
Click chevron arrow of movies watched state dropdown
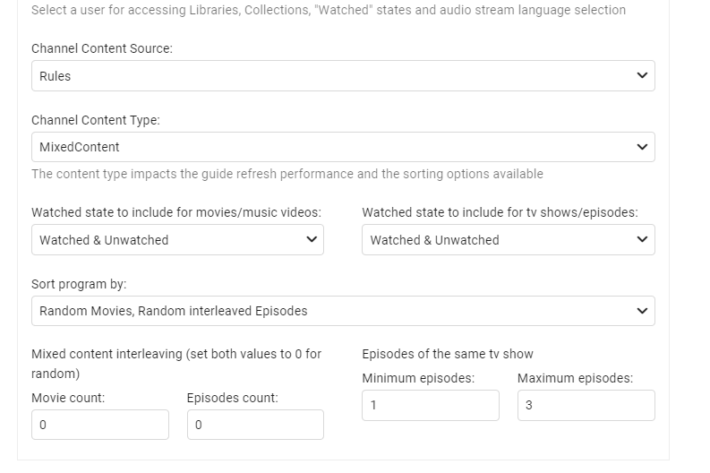click(311, 240)
